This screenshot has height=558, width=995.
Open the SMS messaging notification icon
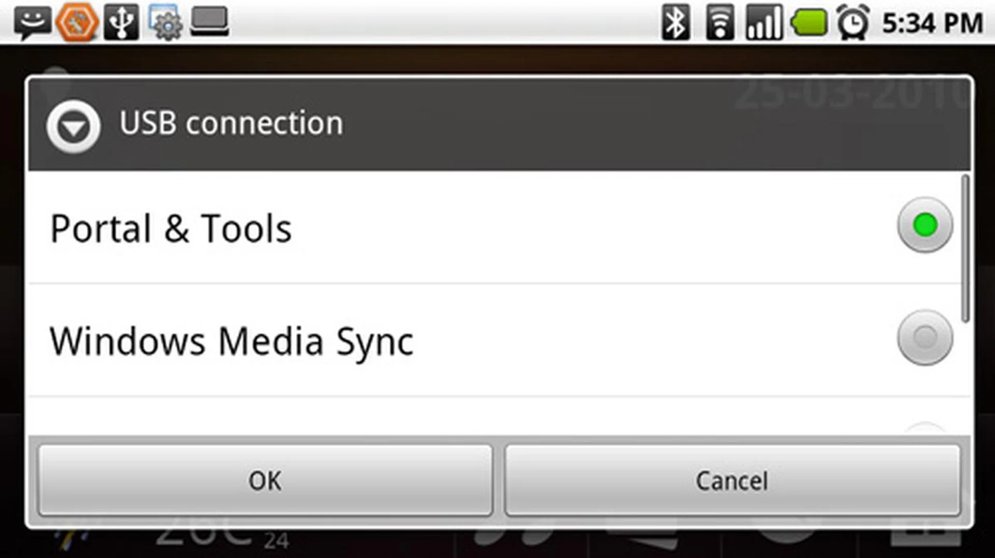32,22
